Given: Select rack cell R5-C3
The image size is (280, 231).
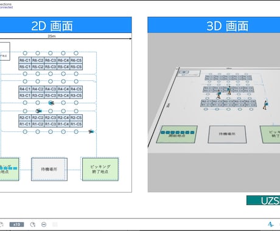Looking at the screenshot, I should pos(51,67).
